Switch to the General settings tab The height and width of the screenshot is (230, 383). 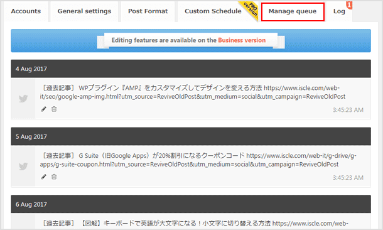pos(84,11)
